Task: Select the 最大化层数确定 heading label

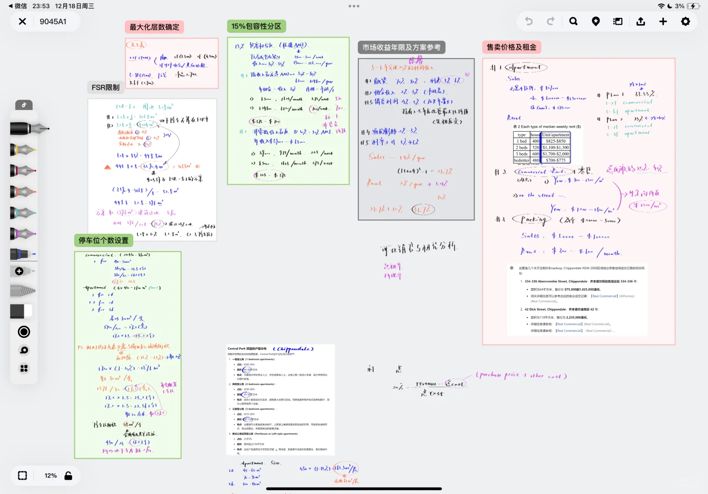Action: pos(154,27)
